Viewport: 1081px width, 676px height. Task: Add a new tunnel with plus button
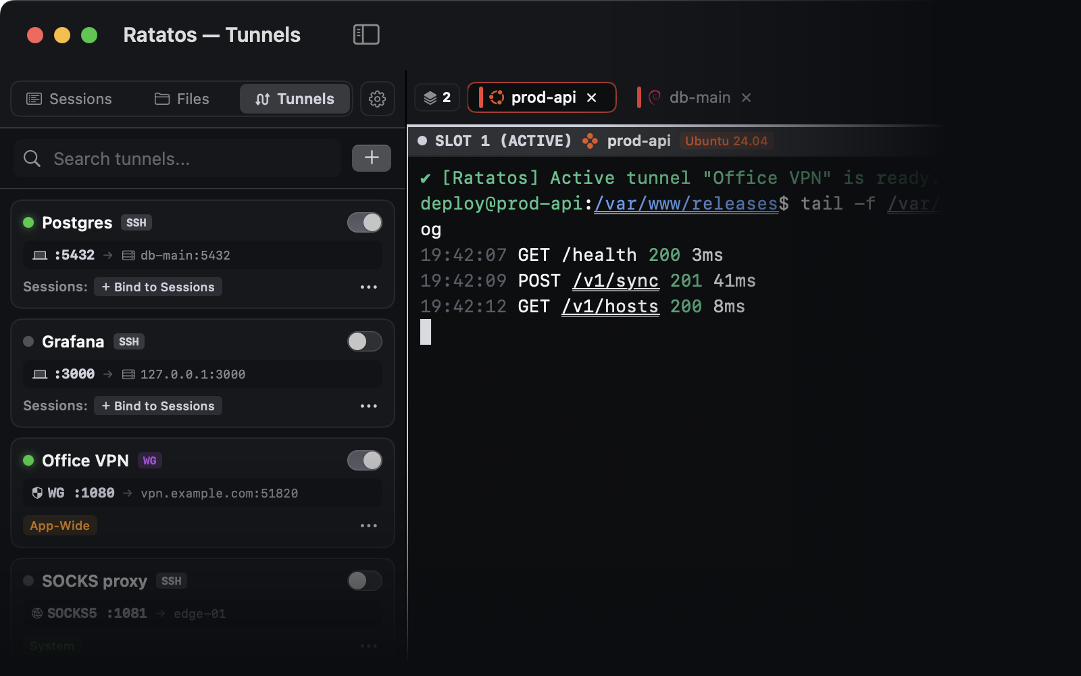(372, 158)
